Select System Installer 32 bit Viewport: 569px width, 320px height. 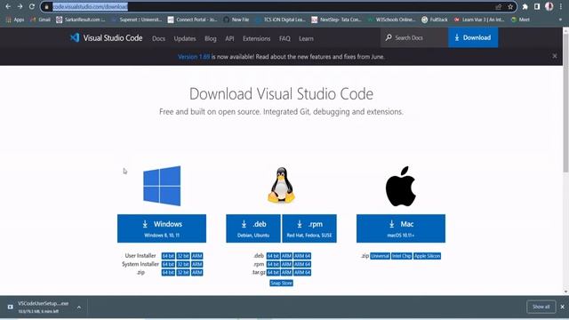(x=183, y=264)
